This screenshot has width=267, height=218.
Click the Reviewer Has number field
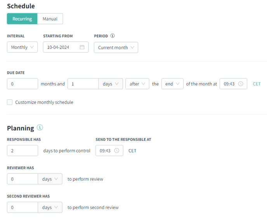23,179
